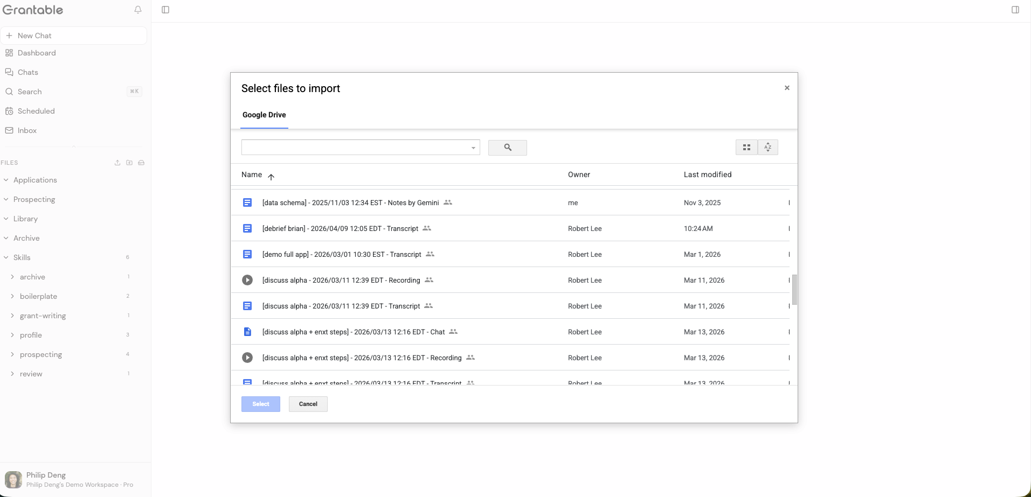Open the A-Z sort options icon
This screenshot has width=1031, height=497.
768,148
